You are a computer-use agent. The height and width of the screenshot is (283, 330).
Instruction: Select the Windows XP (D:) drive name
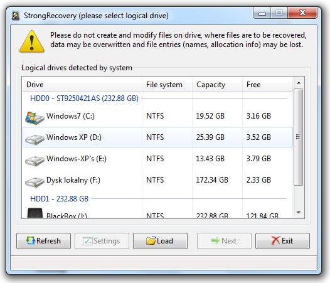click(x=74, y=137)
